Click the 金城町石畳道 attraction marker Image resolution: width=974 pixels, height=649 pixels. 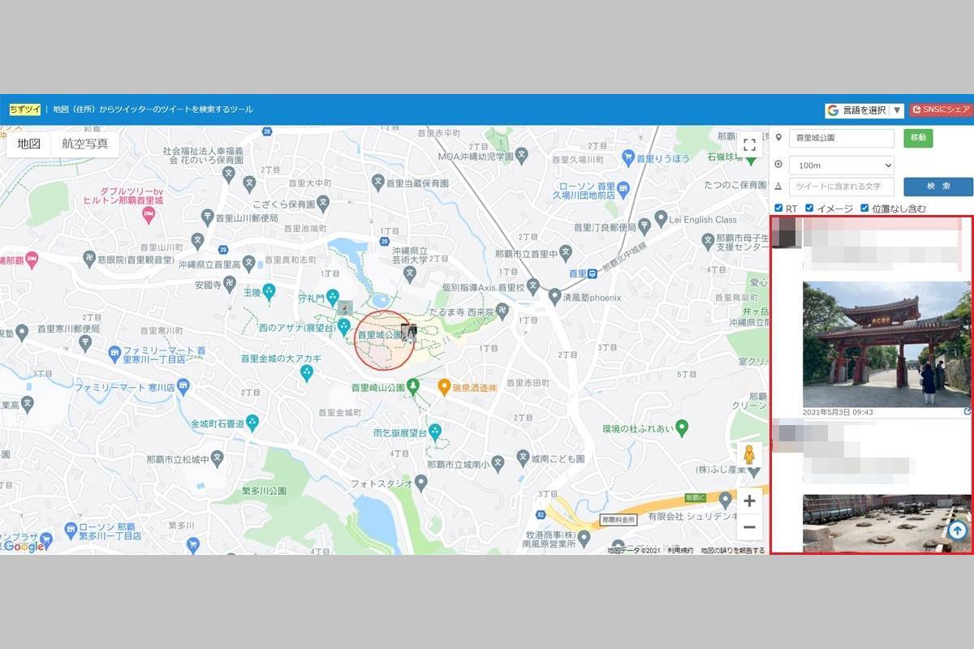pyautogui.click(x=252, y=422)
